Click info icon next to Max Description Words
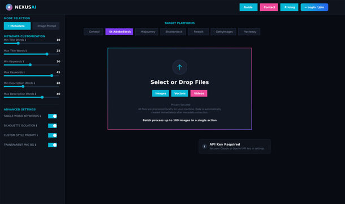 pos(36,94)
